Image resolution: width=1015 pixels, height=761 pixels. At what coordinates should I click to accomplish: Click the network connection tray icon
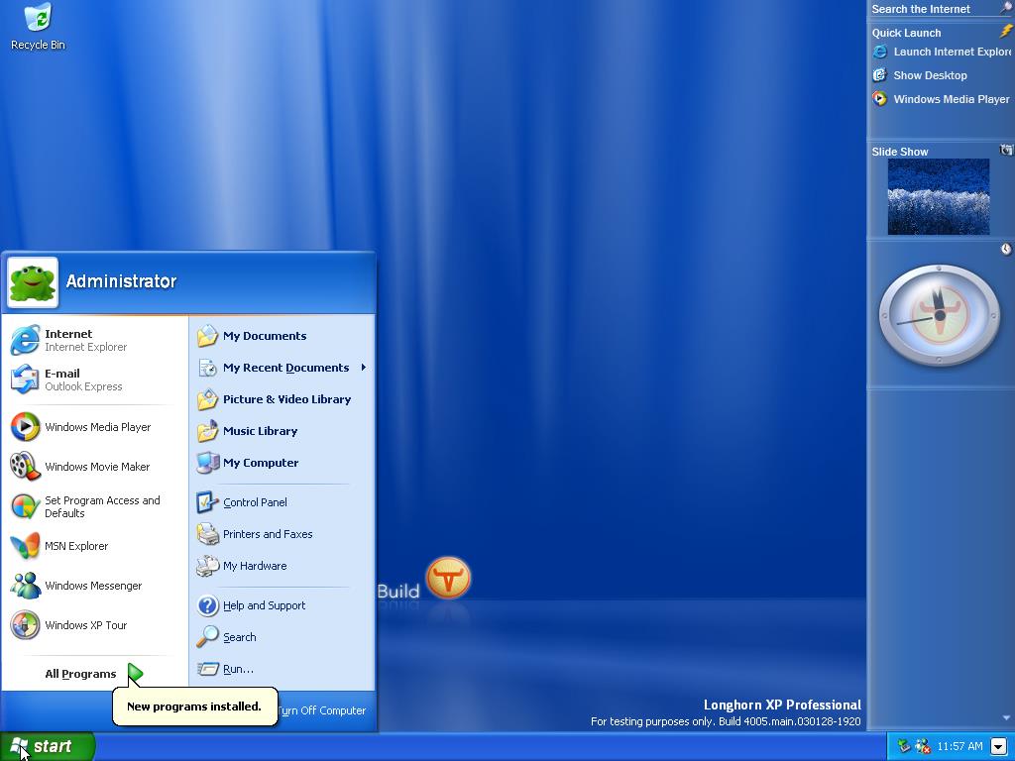(x=904, y=746)
